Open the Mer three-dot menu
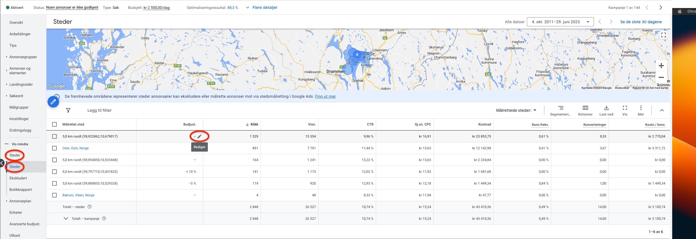 [641, 110]
